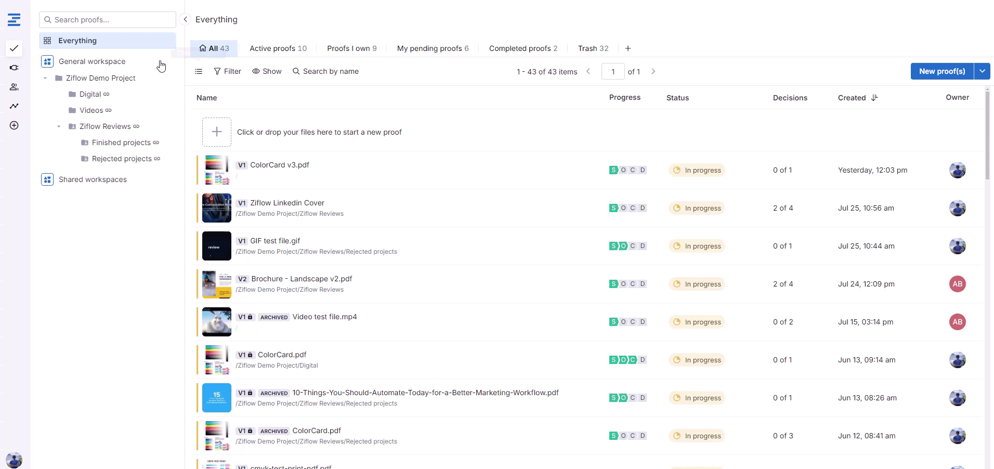Image resolution: width=994 pixels, height=469 pixels.
Task: Open the New proof(s) dropdown arrow
Action: pyautogui.click(x=982, y=71)
